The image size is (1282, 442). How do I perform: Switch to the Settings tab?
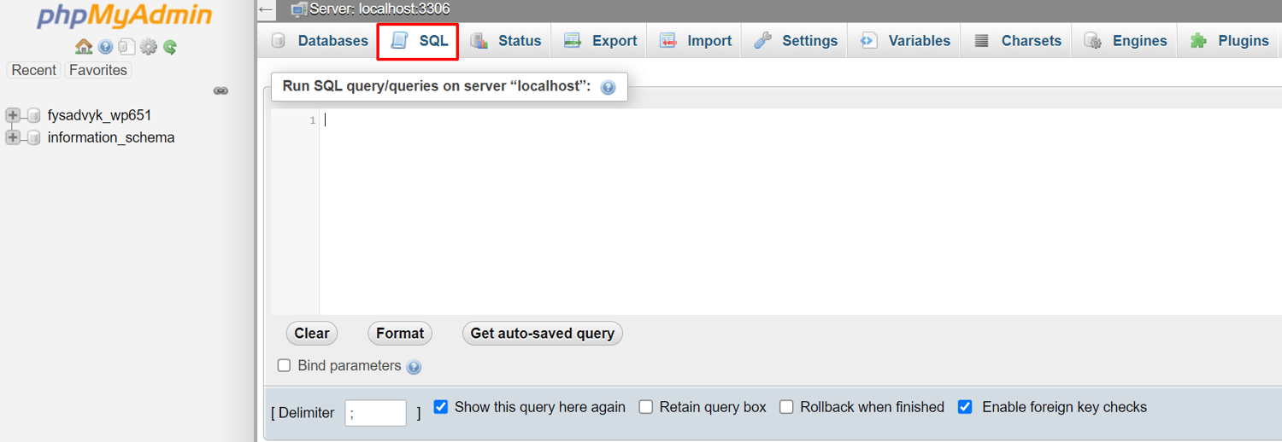[x=795, y=40]
